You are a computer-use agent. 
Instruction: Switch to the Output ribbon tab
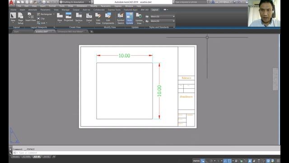[x=76, y=10]
